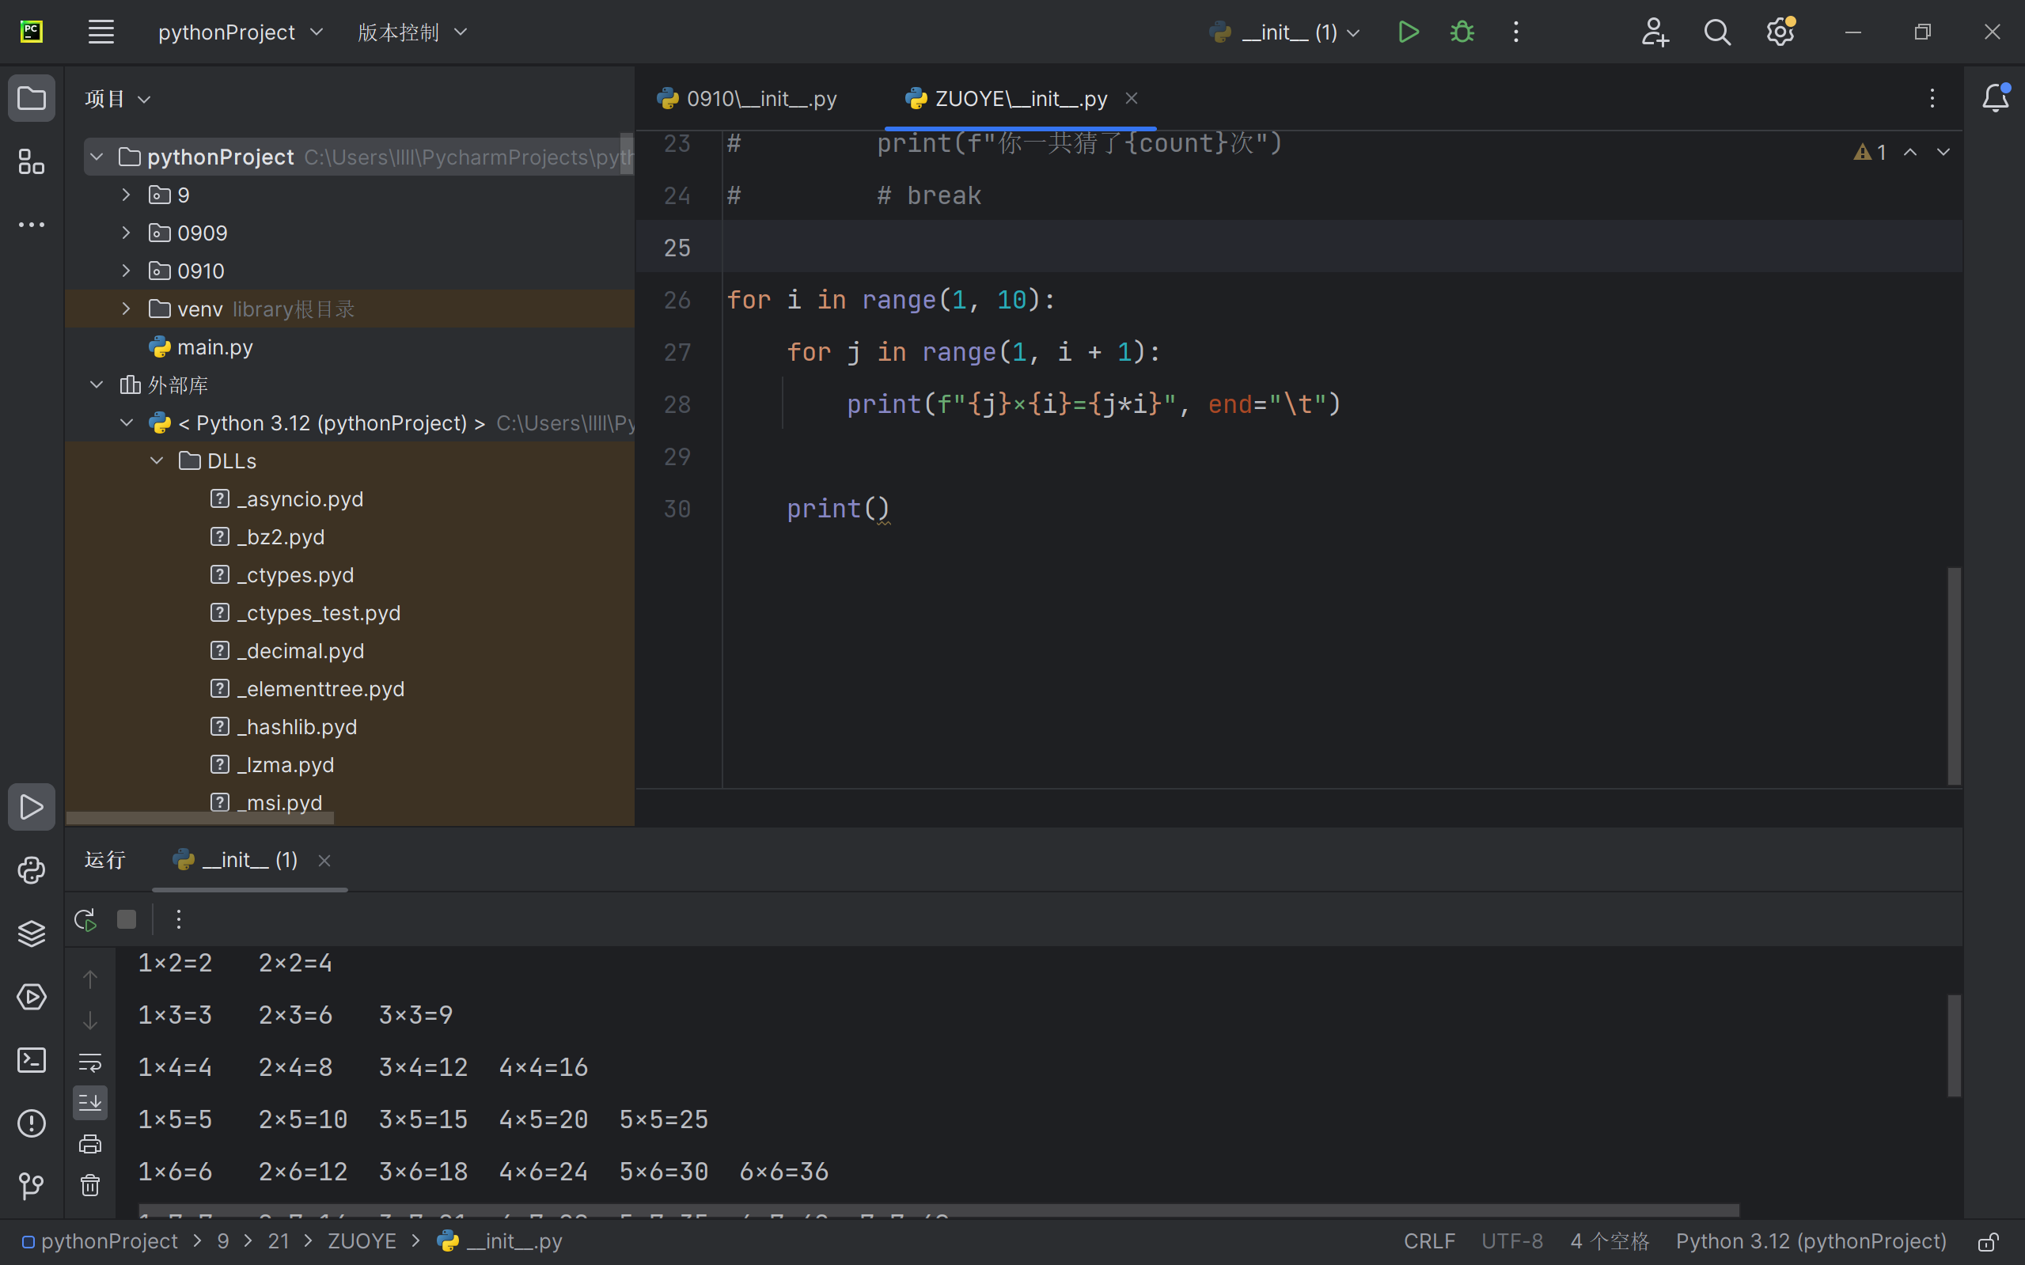
Task: Click Search Everywhere magnifier icon
Action: pyautogui.click(x=1717, y=31)
